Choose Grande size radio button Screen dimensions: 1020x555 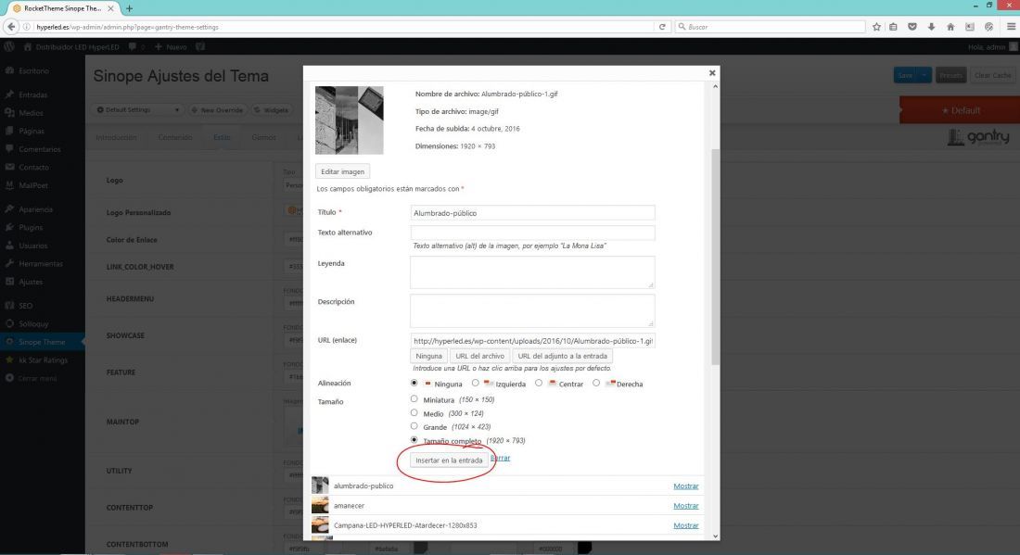click(414, 426)
